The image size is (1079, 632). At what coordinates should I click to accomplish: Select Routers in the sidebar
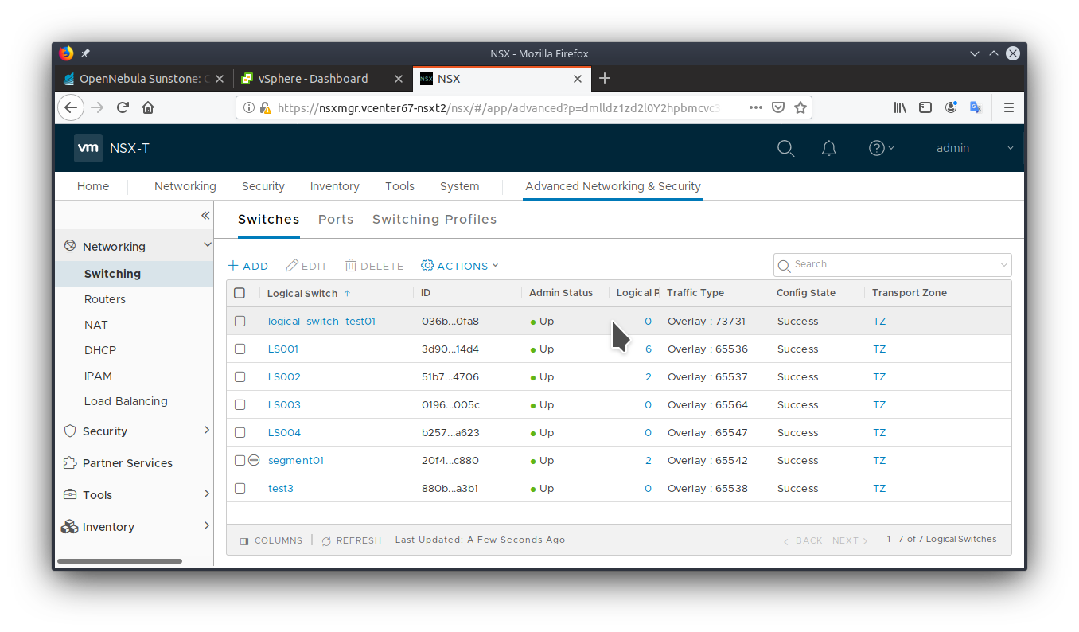105,299
